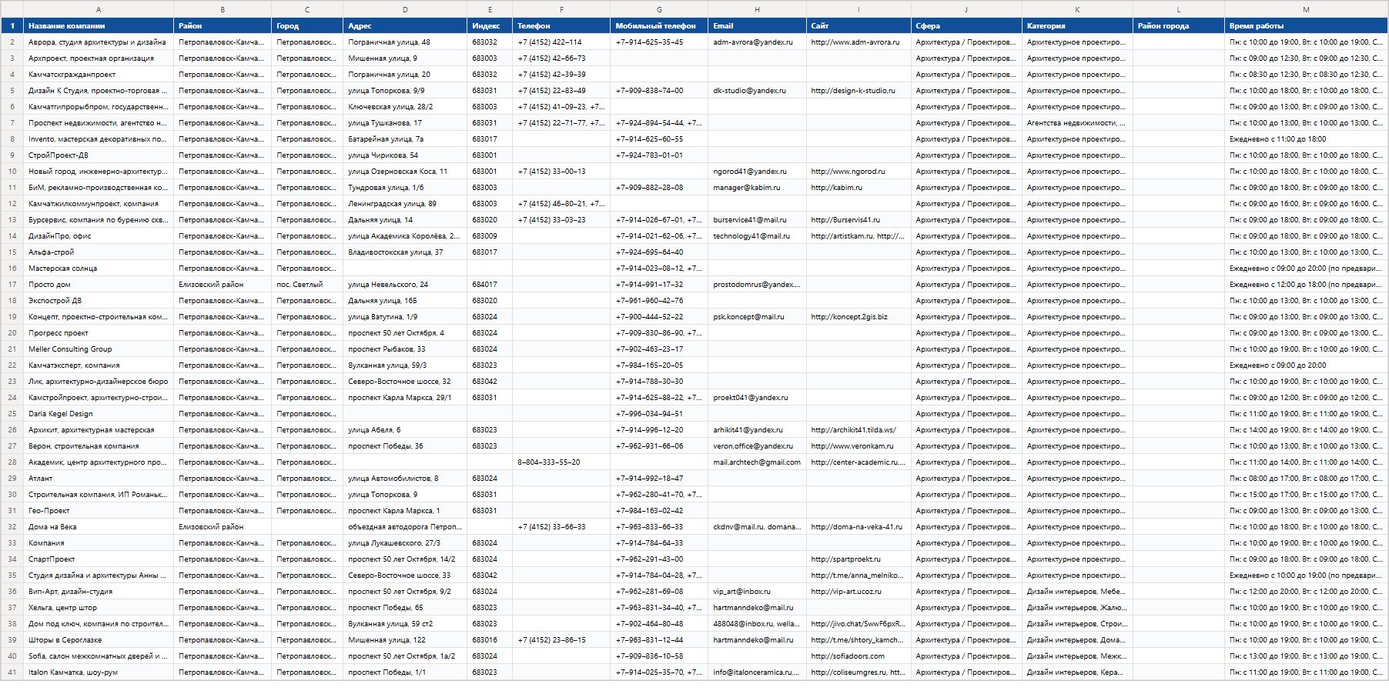Select the "Альфа-строй" cell
The height and width of the screenshot is (694, 1389).
(99, 252)
